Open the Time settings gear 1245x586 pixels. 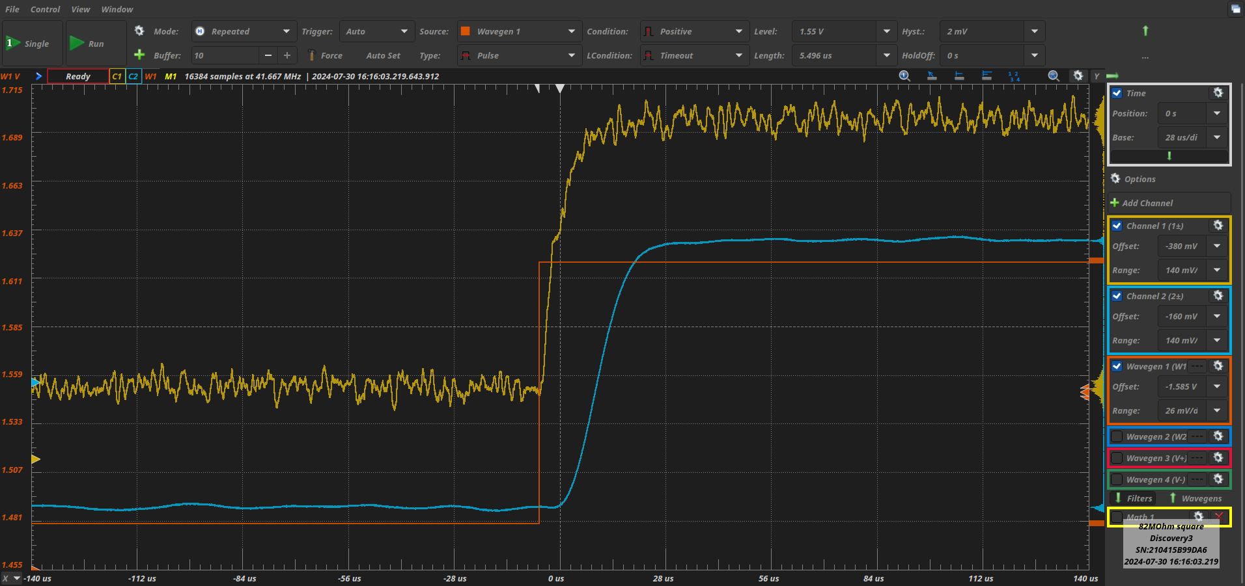(1218, 93)
